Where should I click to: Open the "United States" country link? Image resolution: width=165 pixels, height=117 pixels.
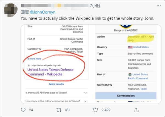[x=141, y=47]
